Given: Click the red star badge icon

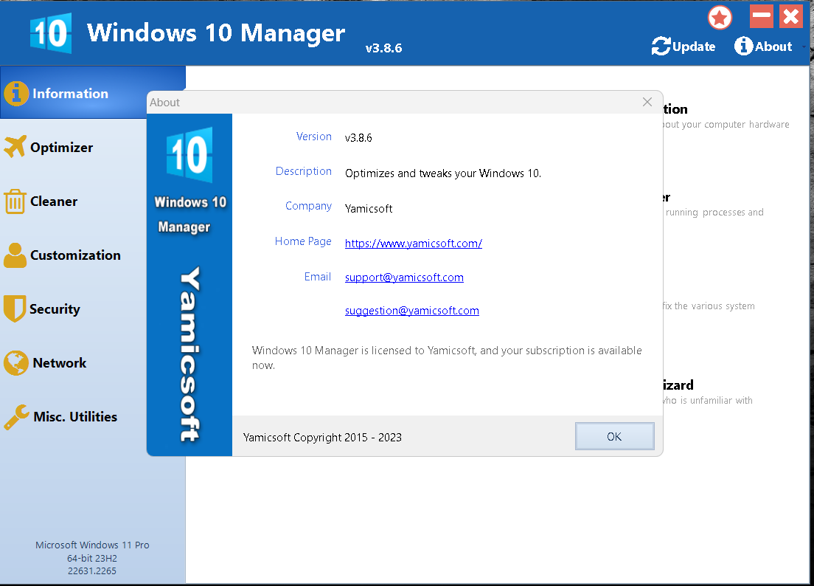Looking at the screenshot, I should [720, 18].
